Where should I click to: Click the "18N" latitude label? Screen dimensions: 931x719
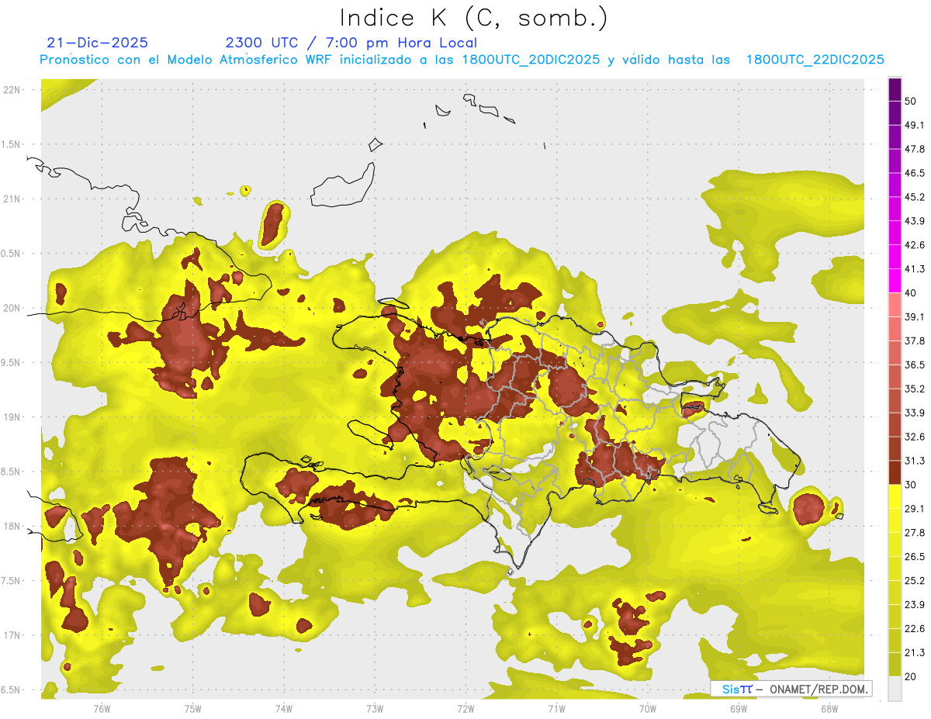click(x=12, y=526)
